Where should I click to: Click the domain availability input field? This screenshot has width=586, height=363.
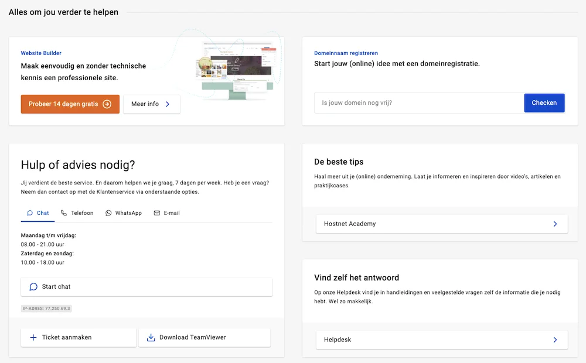point(410,102)
